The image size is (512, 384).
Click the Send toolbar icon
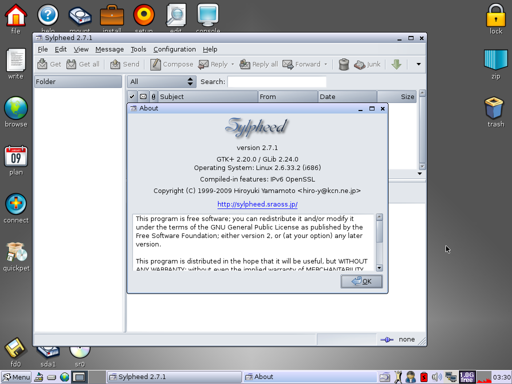click(115, 64)
